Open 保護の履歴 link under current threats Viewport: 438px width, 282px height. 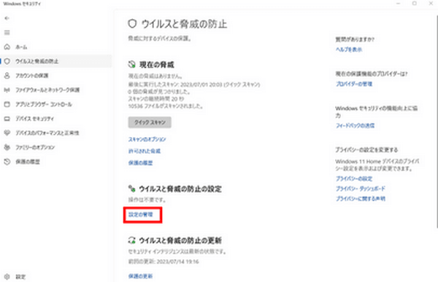coord(140,162)
